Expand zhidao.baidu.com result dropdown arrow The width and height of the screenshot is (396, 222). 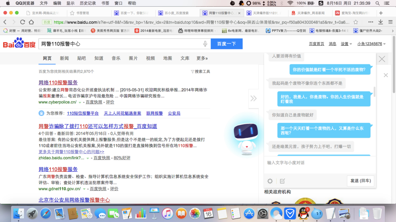pyautogui.click(x=88, y=158)
